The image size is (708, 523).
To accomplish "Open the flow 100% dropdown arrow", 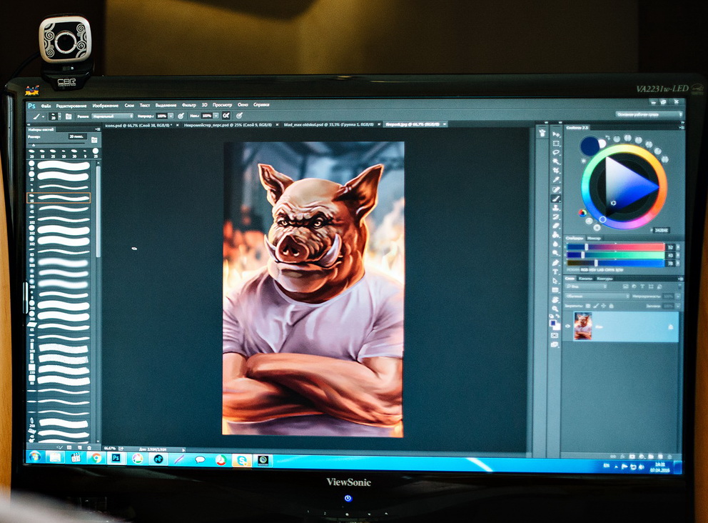I will 216,116.
